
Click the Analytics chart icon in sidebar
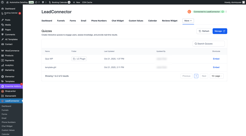coord(3,65)
